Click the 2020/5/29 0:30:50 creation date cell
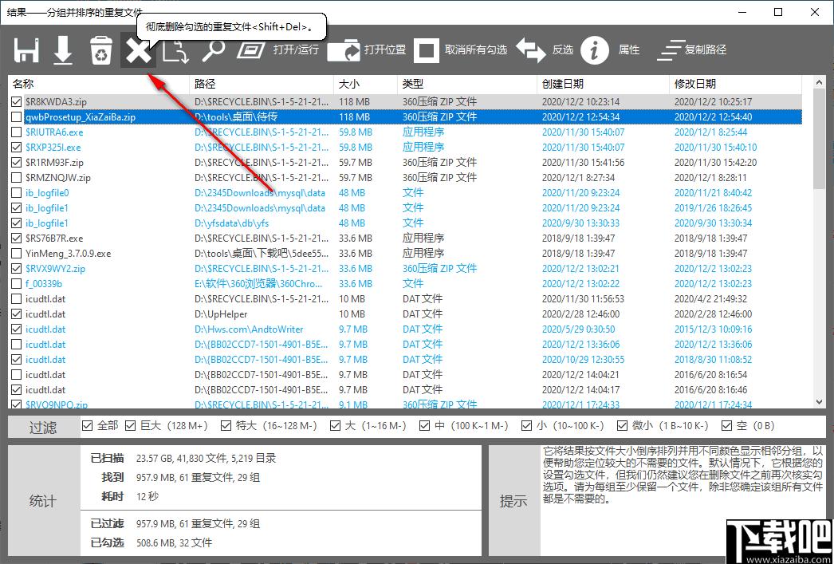 pos(579,329)
